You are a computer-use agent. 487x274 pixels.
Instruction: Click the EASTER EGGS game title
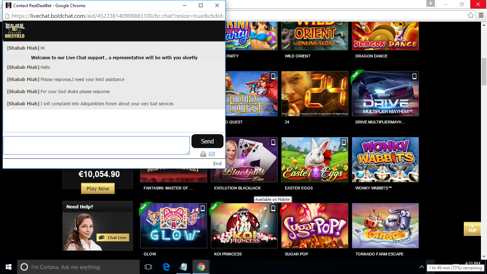click(x=299, y=188)
